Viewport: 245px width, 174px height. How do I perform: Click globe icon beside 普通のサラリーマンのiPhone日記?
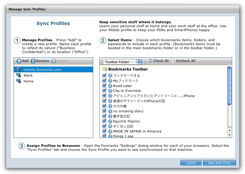[110, 101]
